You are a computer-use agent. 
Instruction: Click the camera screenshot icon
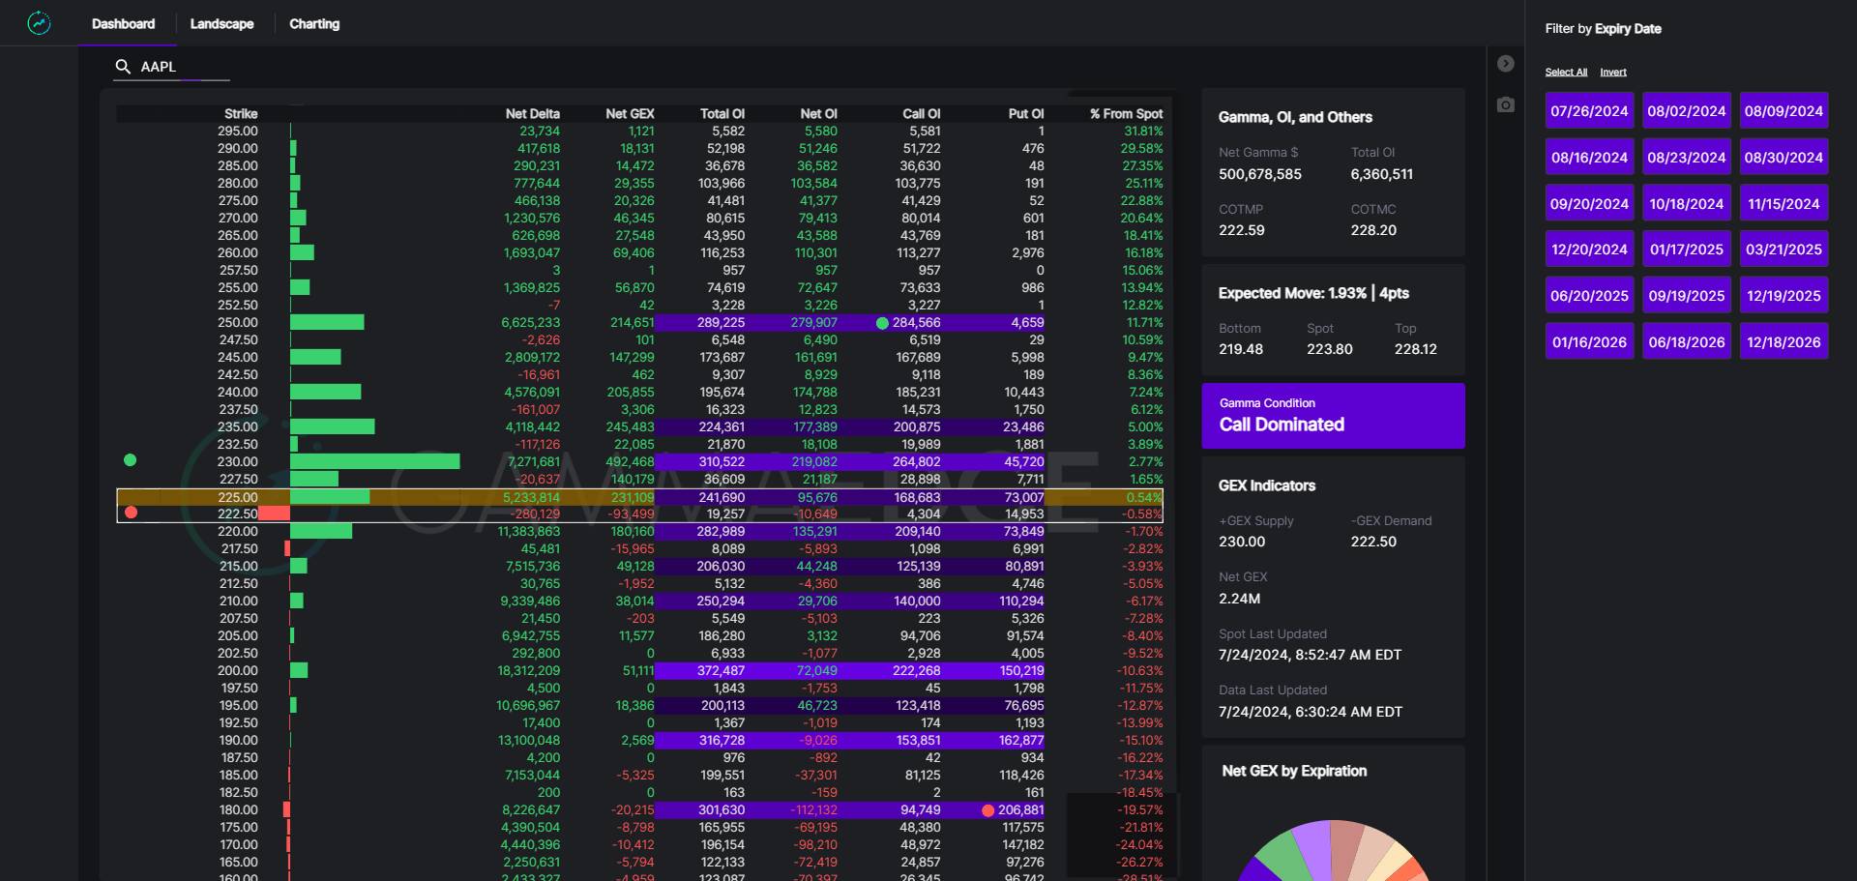(1505, 104)
